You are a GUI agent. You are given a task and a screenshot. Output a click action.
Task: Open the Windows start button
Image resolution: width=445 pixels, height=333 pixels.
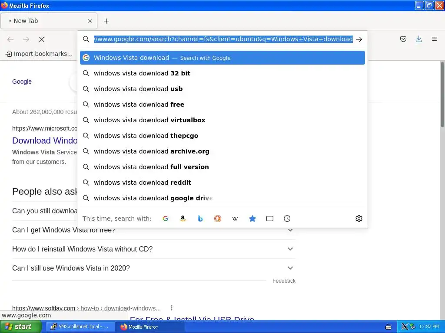click(x=21, y=327)
